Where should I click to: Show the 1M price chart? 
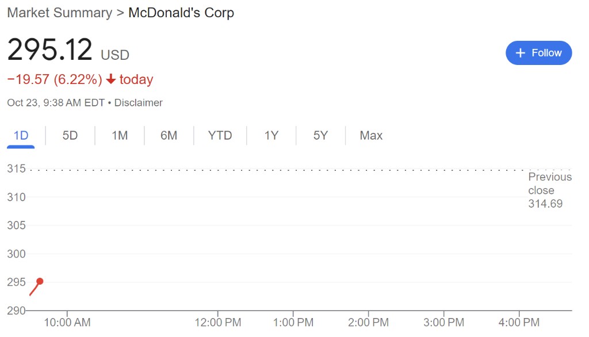120,136
